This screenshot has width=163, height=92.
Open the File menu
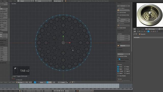click(x=1, y=1)
